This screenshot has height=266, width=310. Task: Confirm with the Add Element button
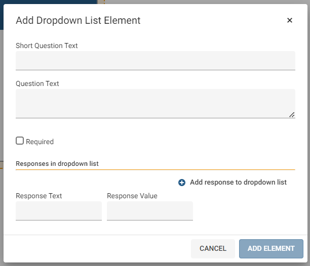point(271,249)
